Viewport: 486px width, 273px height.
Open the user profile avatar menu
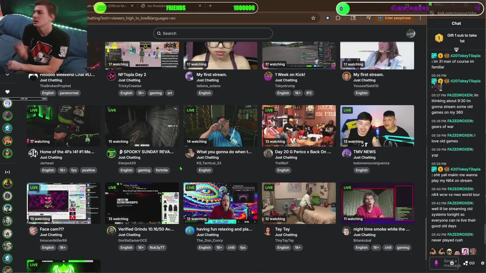click(410, 33)
